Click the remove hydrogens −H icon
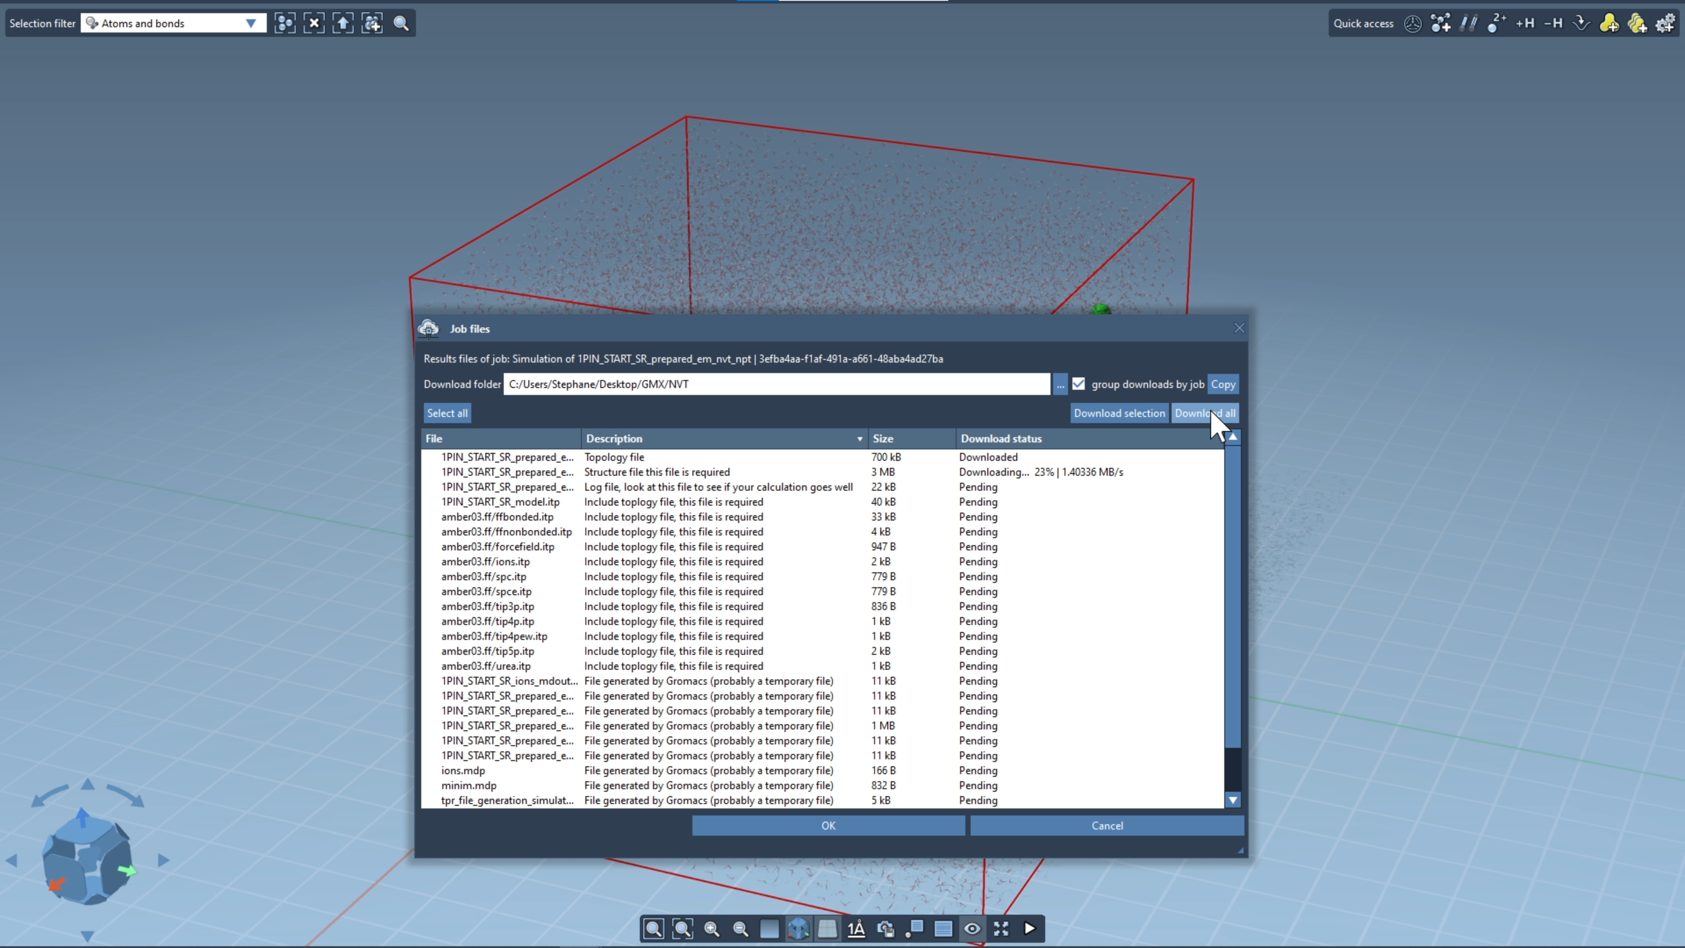This screenshot has height=948, width=1685. (x=1553, y=24)
